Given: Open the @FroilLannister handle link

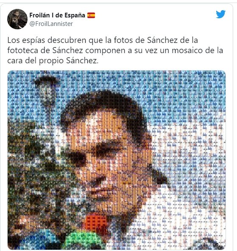Looking at the screenshot, I should tap(51, 24).
